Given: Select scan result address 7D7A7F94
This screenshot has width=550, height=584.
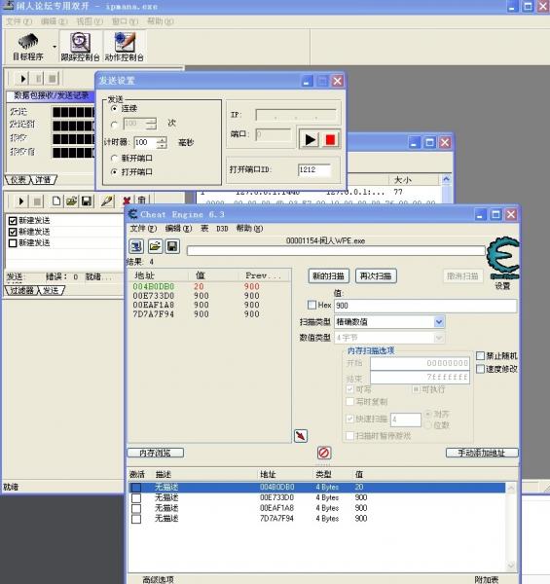Looking at the screenshot, I should tap(154, 314).
